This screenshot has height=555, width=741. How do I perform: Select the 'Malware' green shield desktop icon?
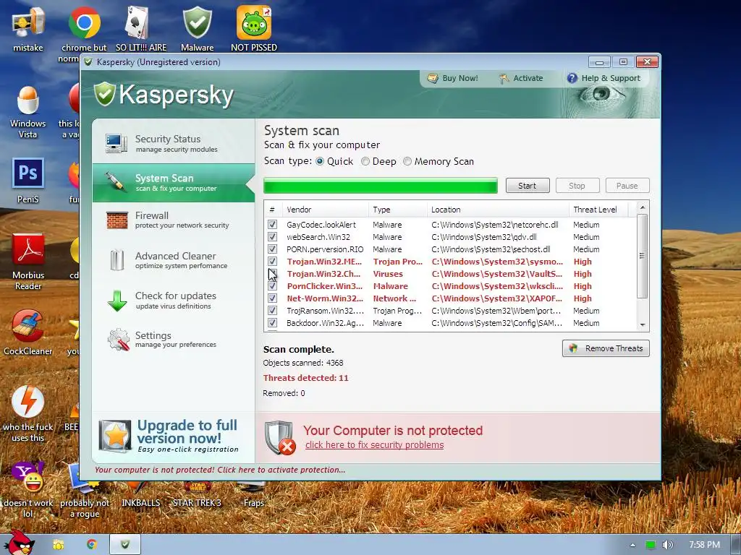(x=197, y=29)
